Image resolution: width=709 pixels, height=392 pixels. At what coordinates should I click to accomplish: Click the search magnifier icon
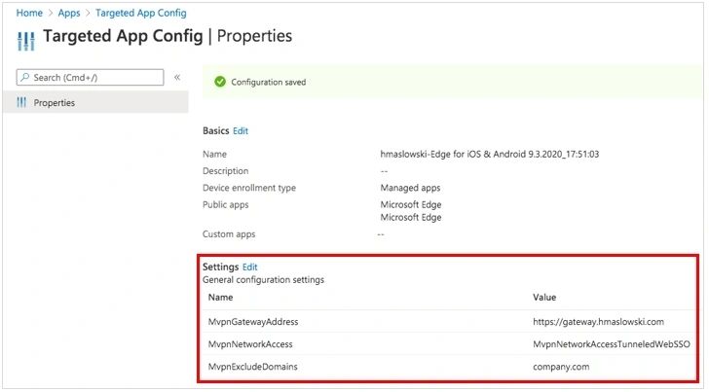25,77
